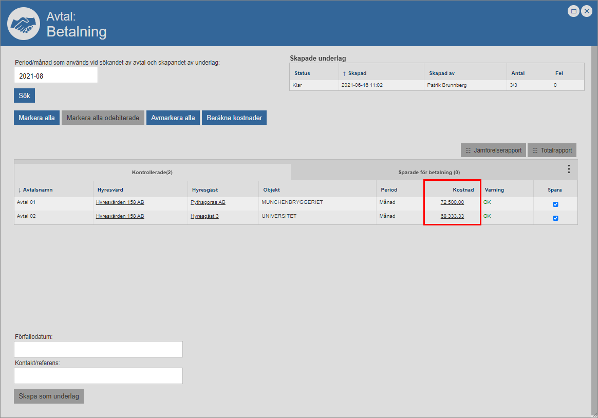Open the Jämförelserapport report

(x=493, y=150)
